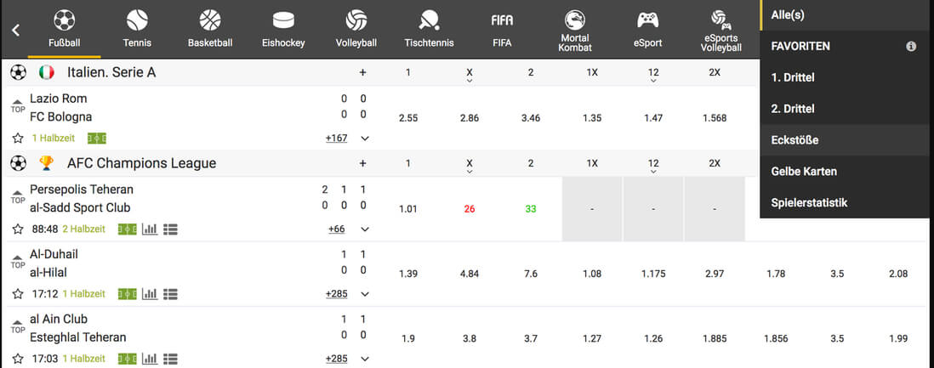Image resolution: width=934 pixels, height=368 pixels.
Task: Open +285 more bets for Al-Duhail
Action: click(x=337, y=294)
